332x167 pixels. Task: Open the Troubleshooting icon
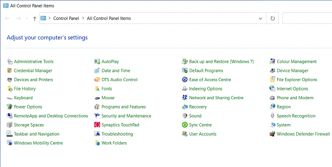click(x=97, y=134)
